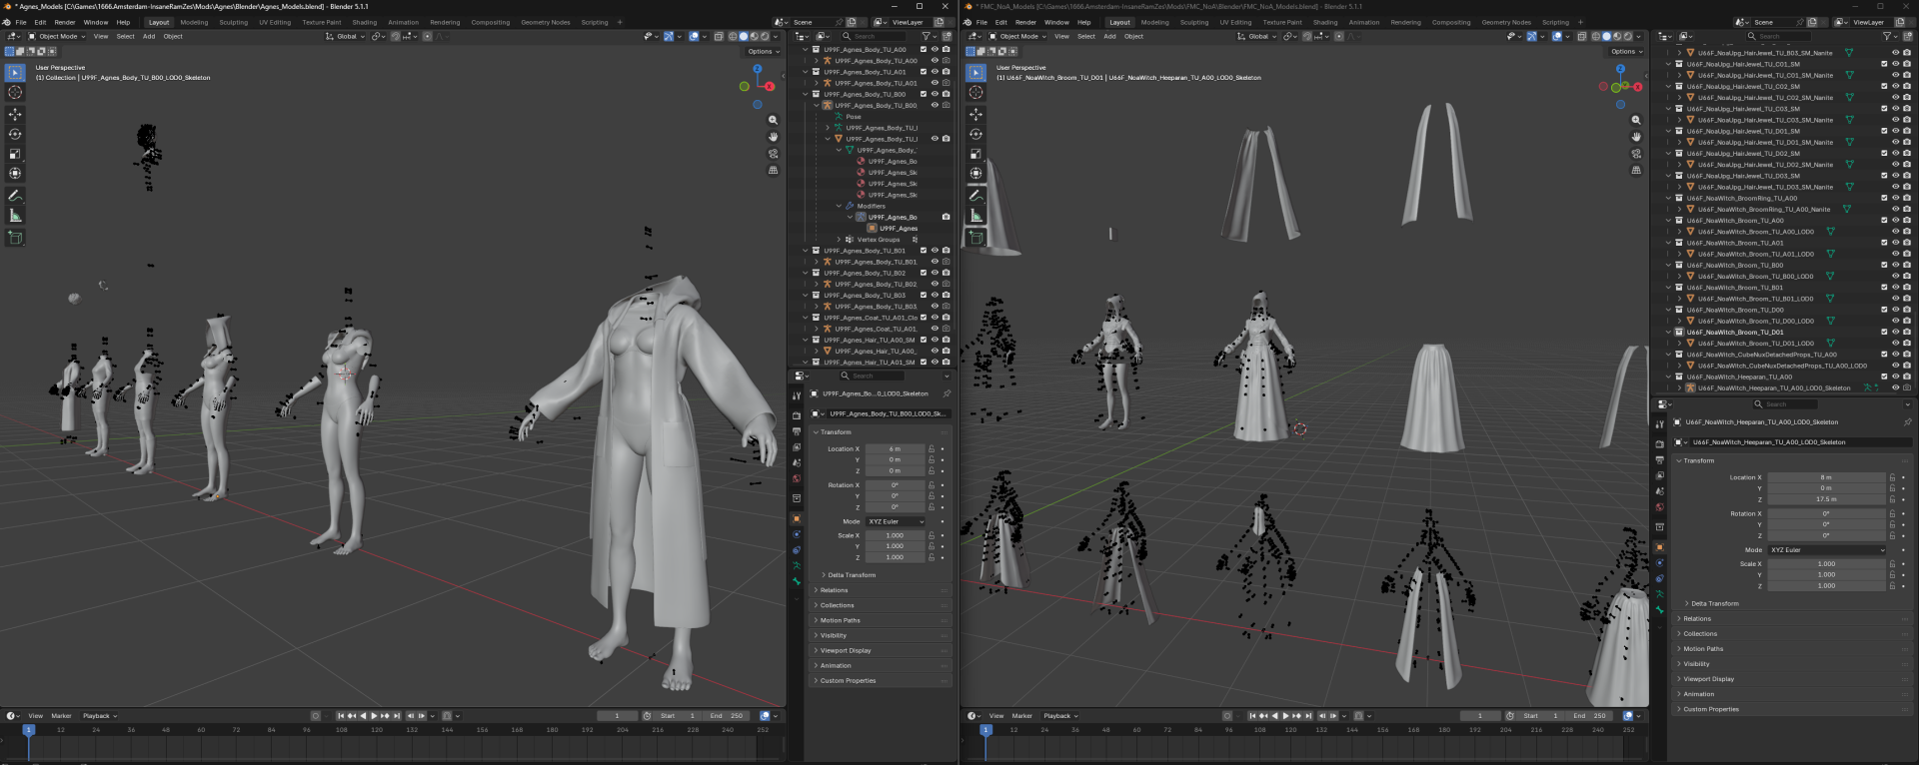Click the zoom magnifier gizmo in Agnes_Models viewport
The image size is (1919, 765).
773,120
